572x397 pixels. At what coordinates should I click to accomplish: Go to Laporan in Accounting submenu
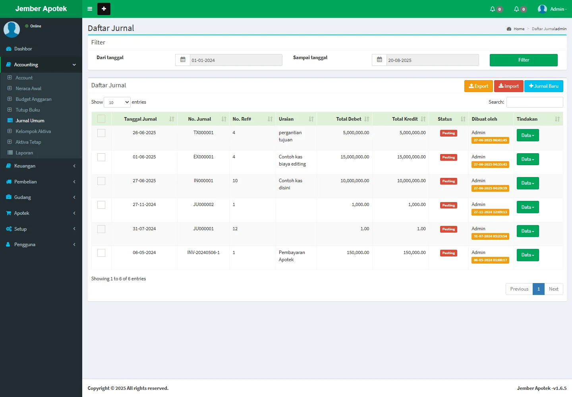tap(24, 153)
